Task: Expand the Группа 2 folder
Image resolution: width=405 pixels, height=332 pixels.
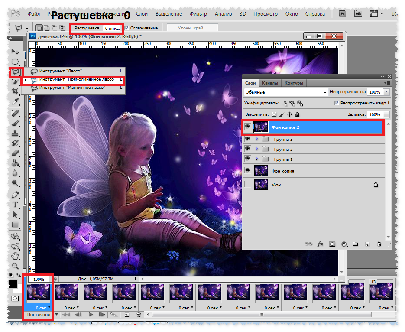Action: click(256, 149)
